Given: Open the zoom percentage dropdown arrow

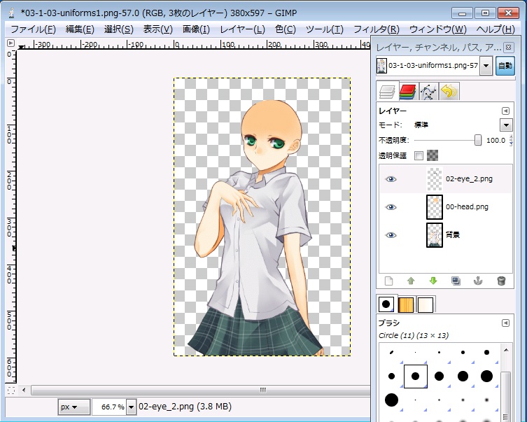Looking at the screenshot, I should click(131, 407).
